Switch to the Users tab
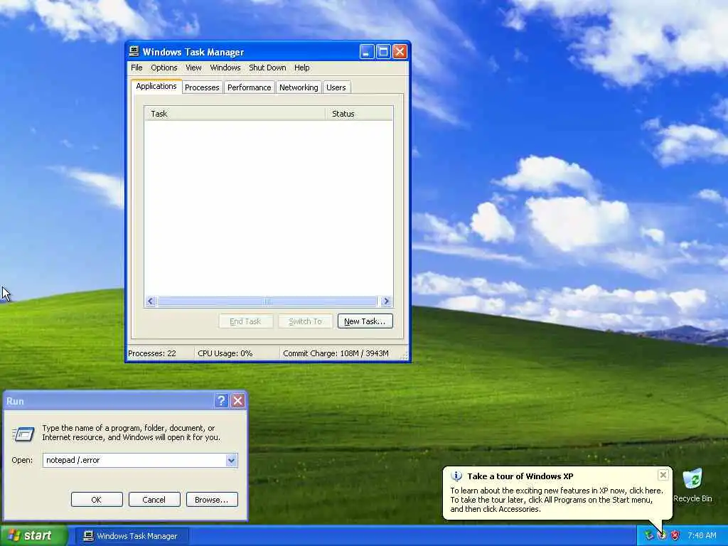Screen dimensions: 728x546 tap(336, 87)
